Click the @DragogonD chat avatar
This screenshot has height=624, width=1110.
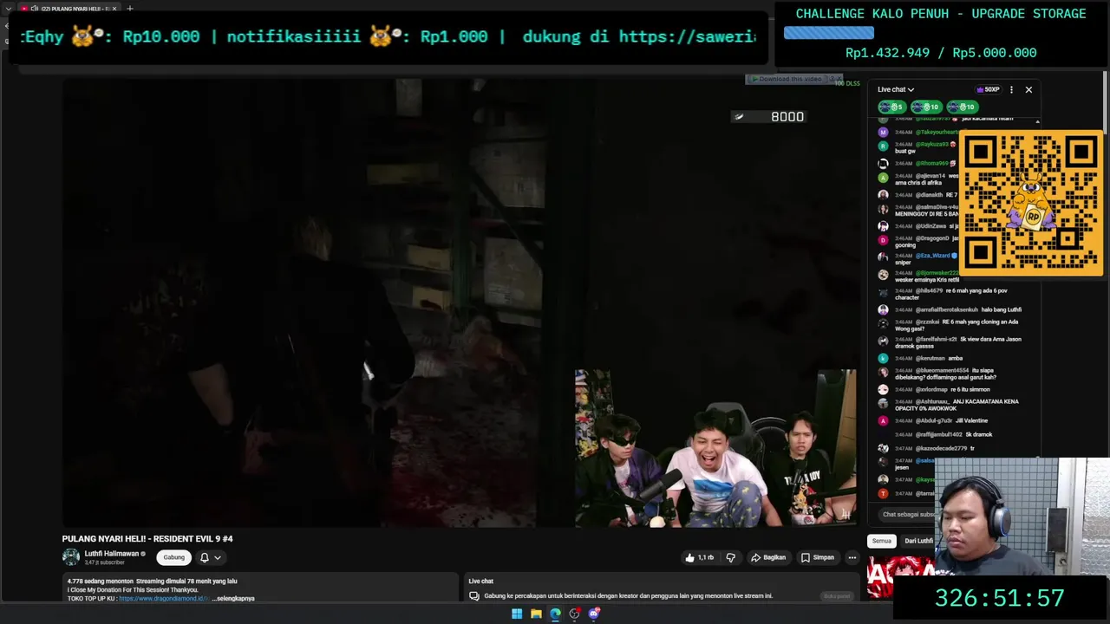tap(883, 240)
